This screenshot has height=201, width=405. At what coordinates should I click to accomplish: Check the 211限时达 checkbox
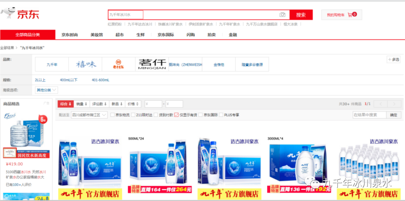(133, 115)
